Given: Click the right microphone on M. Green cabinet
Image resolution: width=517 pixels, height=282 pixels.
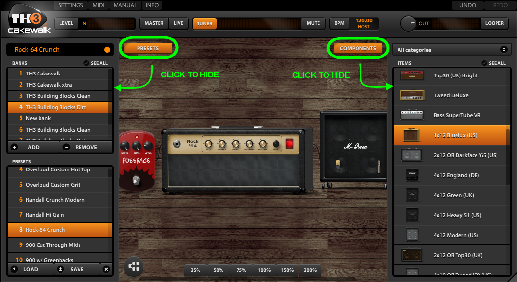Looking at the screenshot, I should [x=378, y=167].
